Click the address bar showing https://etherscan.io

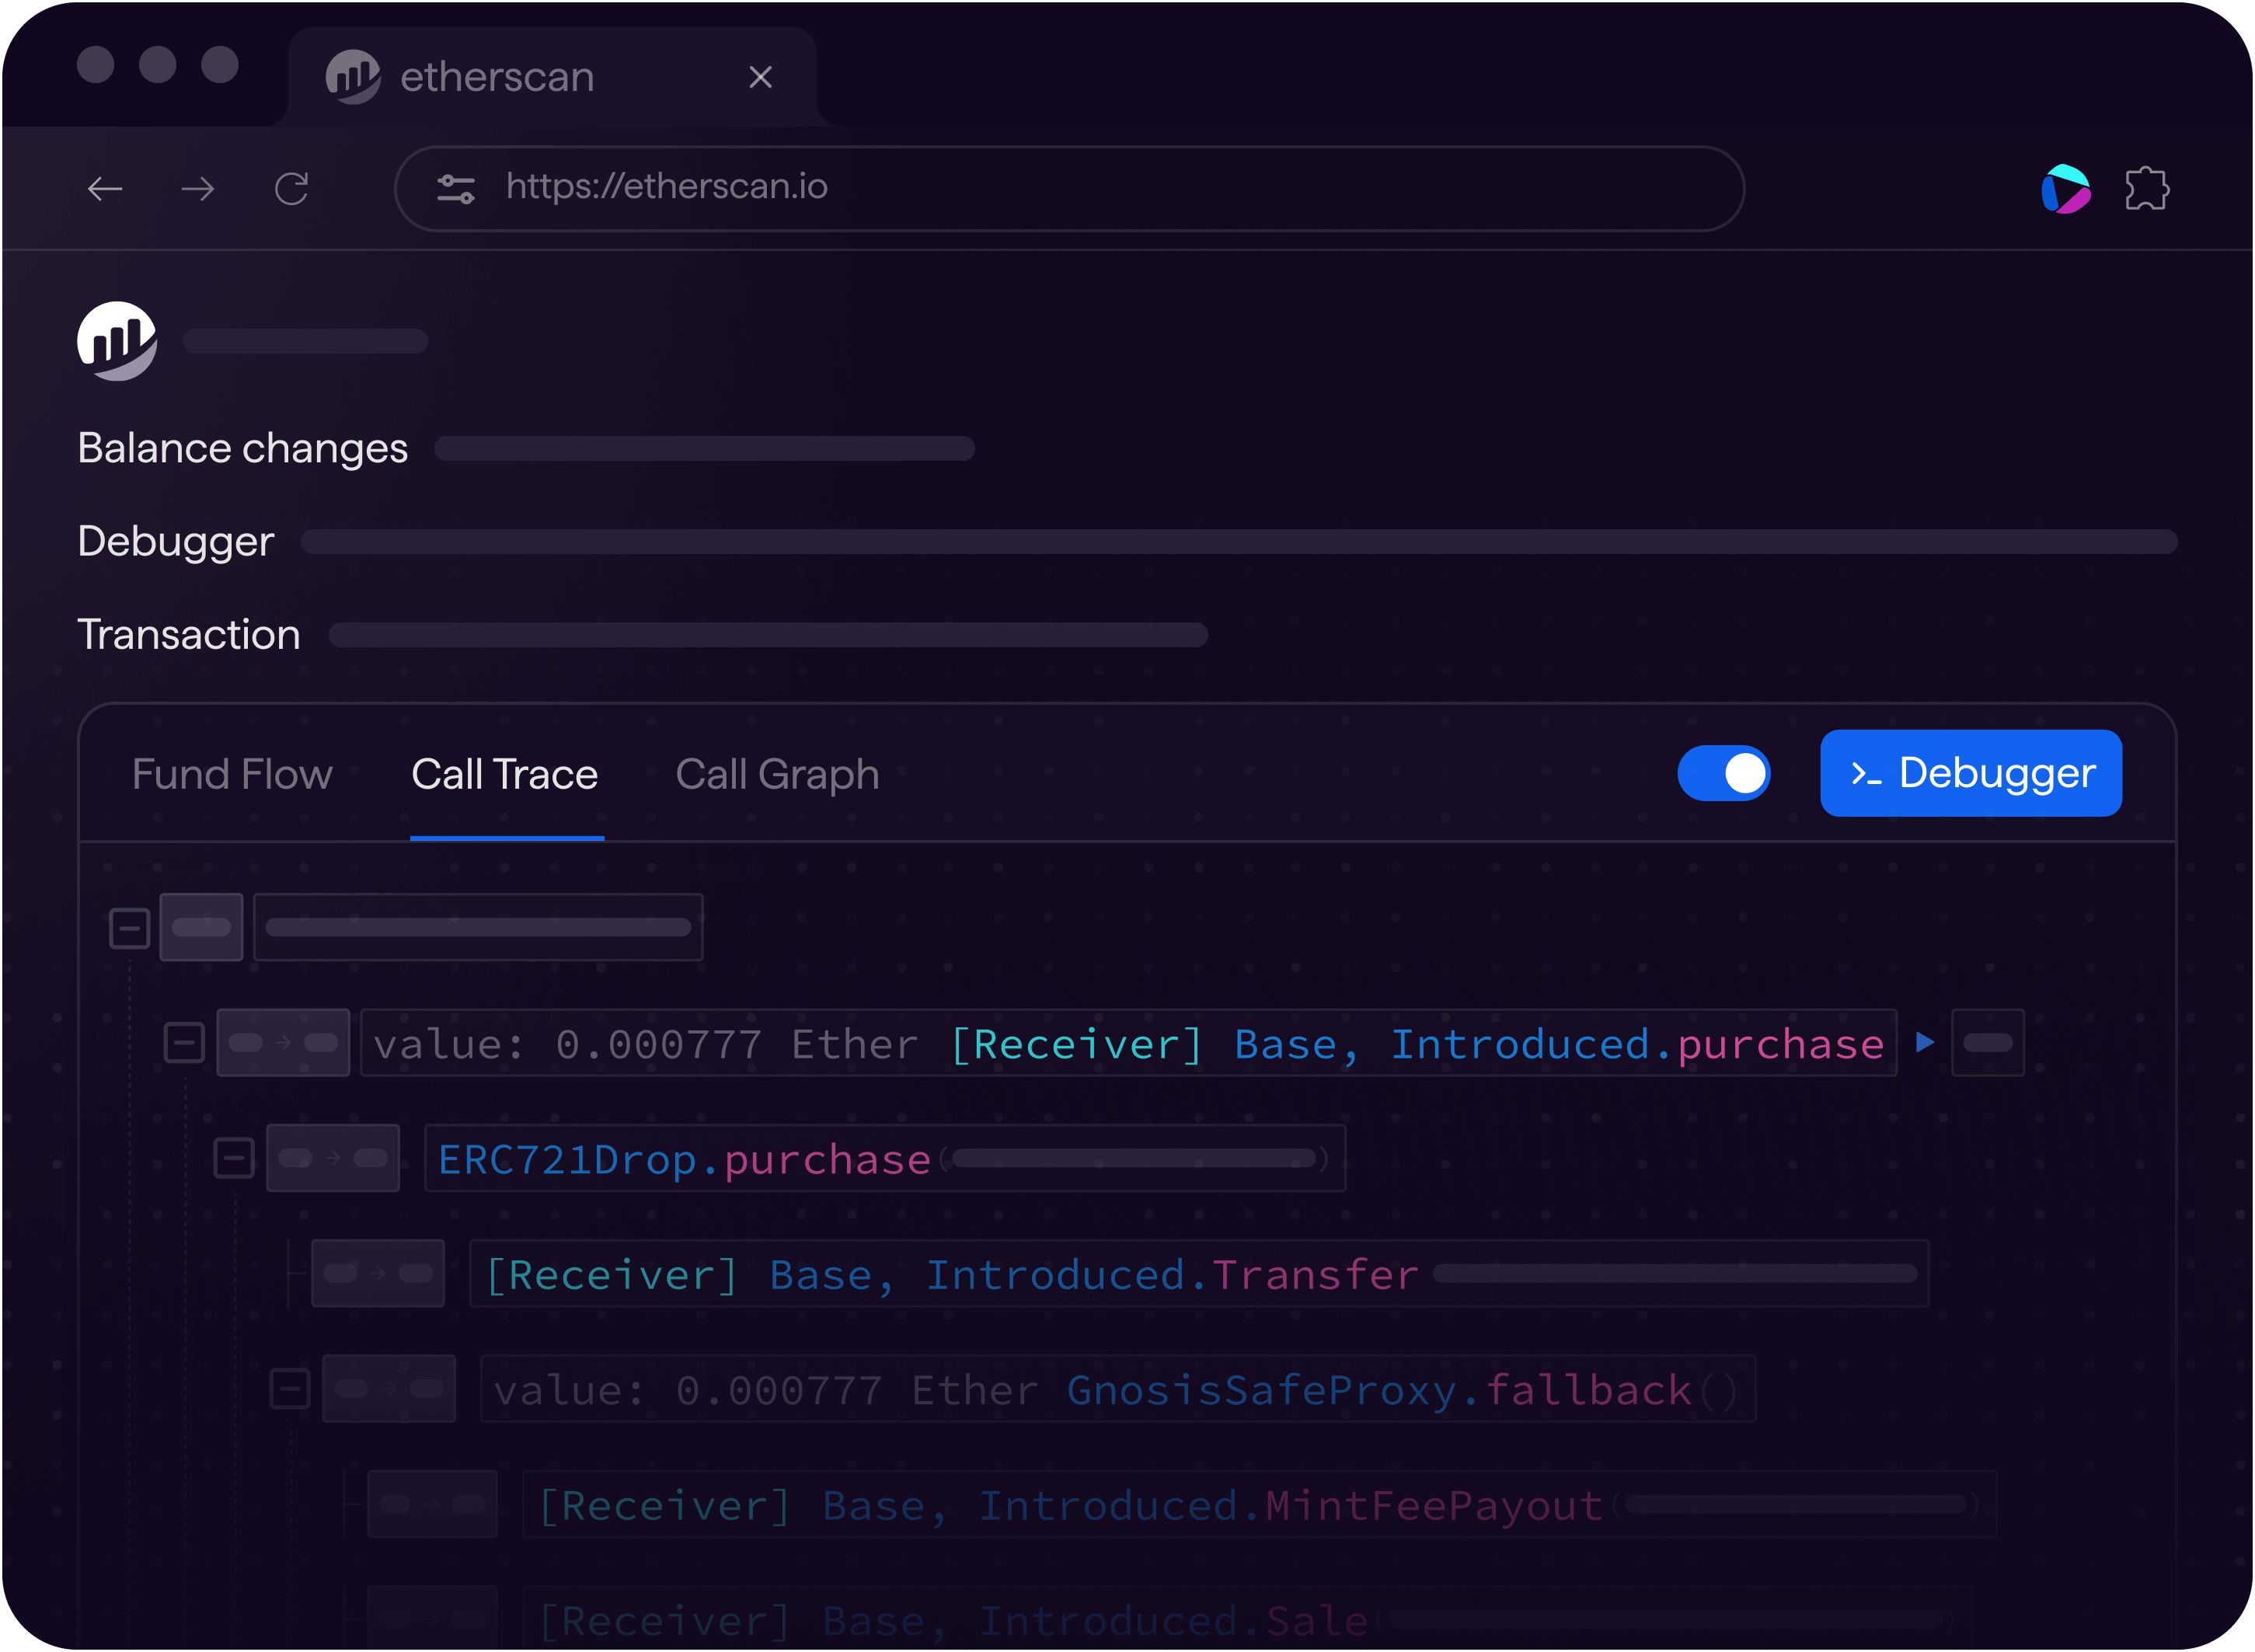coord(1070,188)
